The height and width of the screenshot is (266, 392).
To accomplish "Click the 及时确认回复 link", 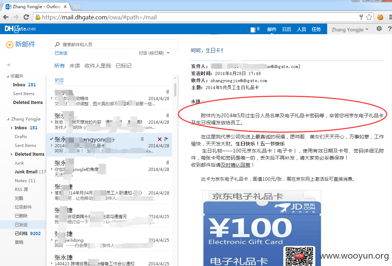I will 235,165.
